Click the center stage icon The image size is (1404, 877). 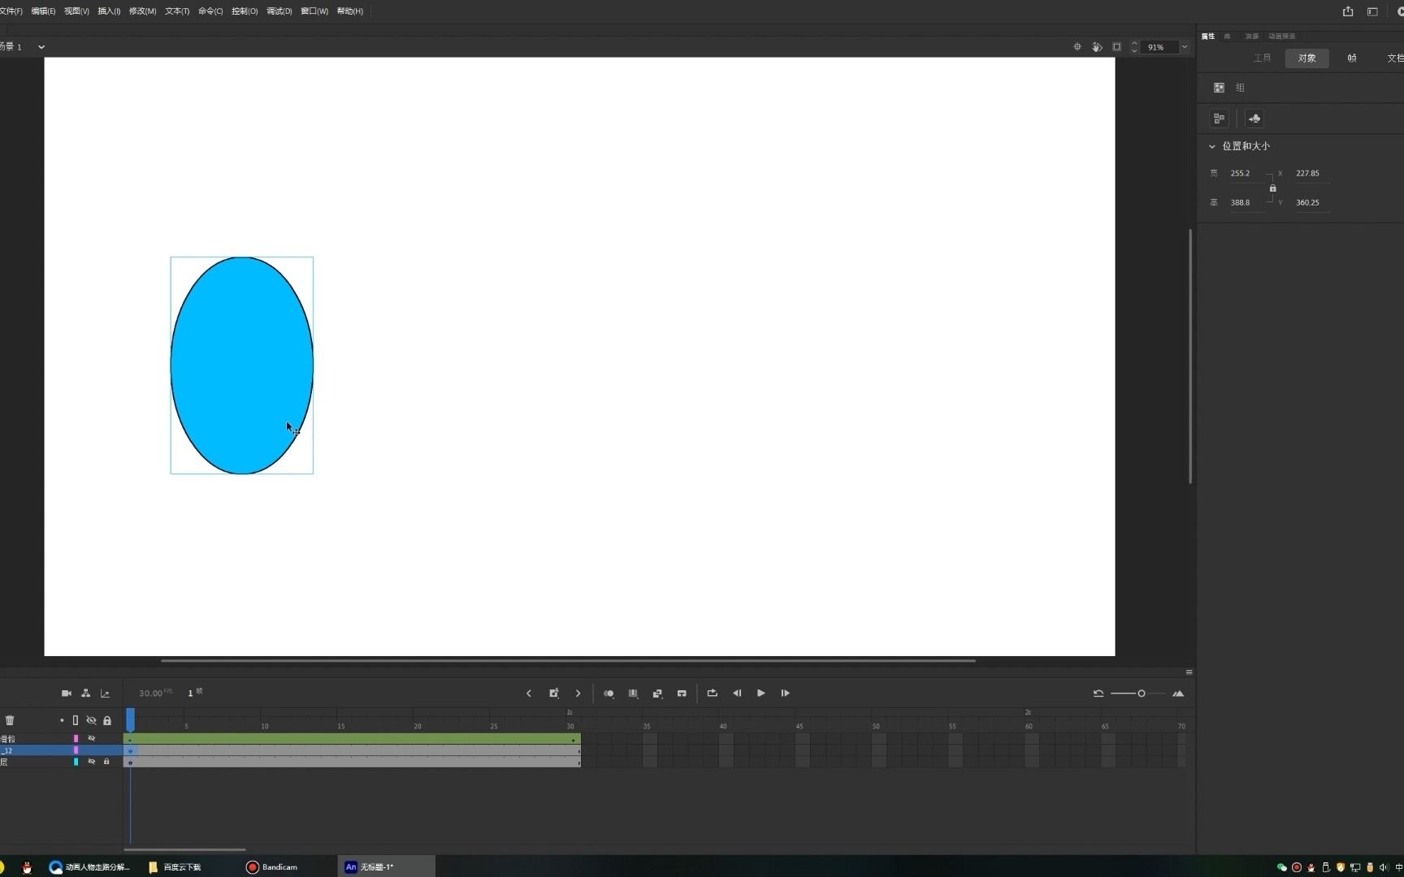pos(1077,47)
